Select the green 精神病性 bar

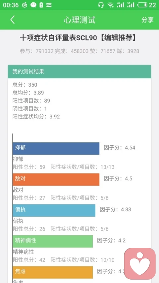coord(53,241)
